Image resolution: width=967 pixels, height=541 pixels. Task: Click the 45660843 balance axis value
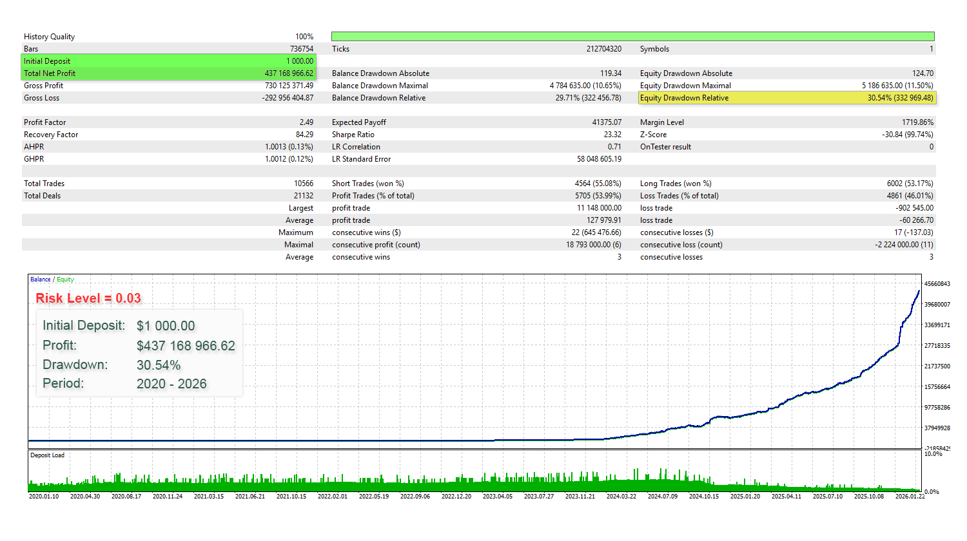tap(937, 284)
